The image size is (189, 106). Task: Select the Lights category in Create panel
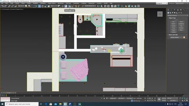(x=172, y=13)
